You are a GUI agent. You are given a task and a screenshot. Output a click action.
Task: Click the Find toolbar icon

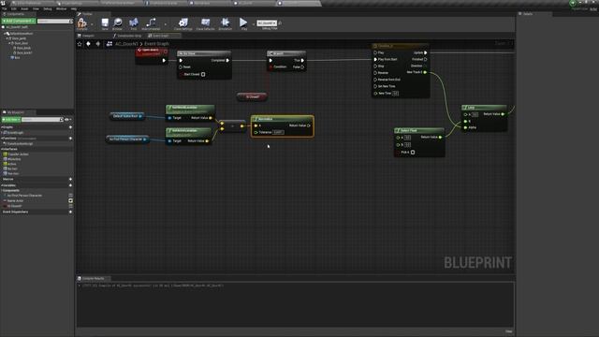pyautogui.click(x=133, y=22)
